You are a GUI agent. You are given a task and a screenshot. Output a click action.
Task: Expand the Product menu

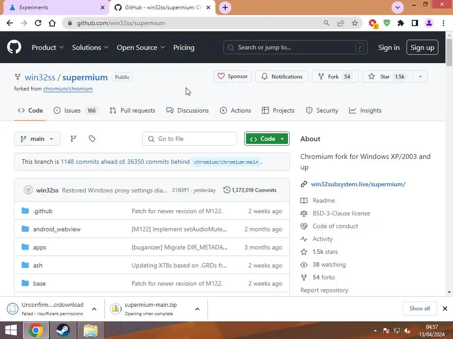click(48, 48)
